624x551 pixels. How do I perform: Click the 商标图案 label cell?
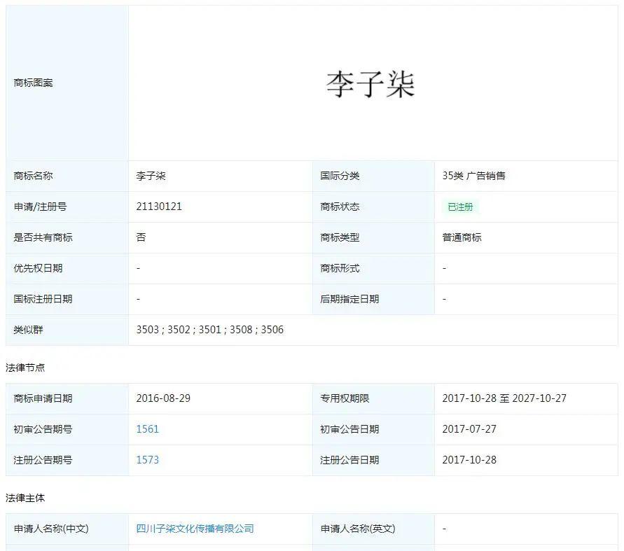pos(67,83)
